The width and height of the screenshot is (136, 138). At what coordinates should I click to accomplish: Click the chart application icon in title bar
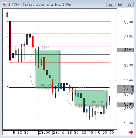(x=5, y=4)
